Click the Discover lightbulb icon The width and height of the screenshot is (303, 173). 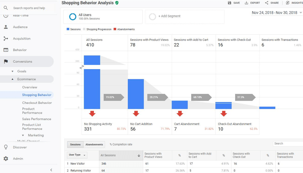point(6,147)
